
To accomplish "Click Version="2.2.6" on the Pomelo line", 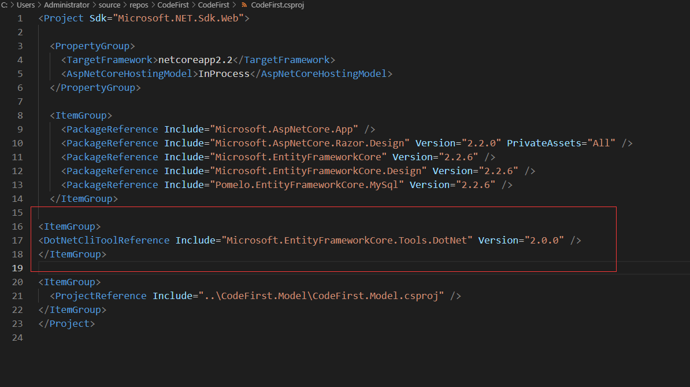I will pyautogui.click(x=452, y=185).
